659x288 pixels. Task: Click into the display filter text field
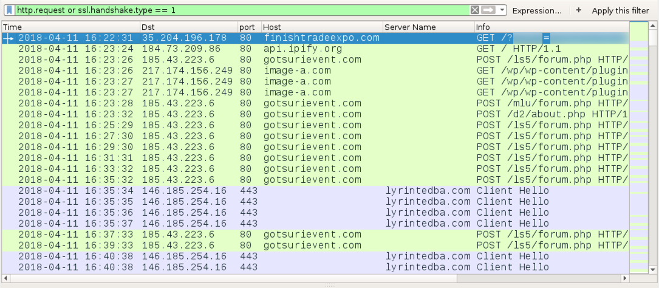(x=242, y=10)
